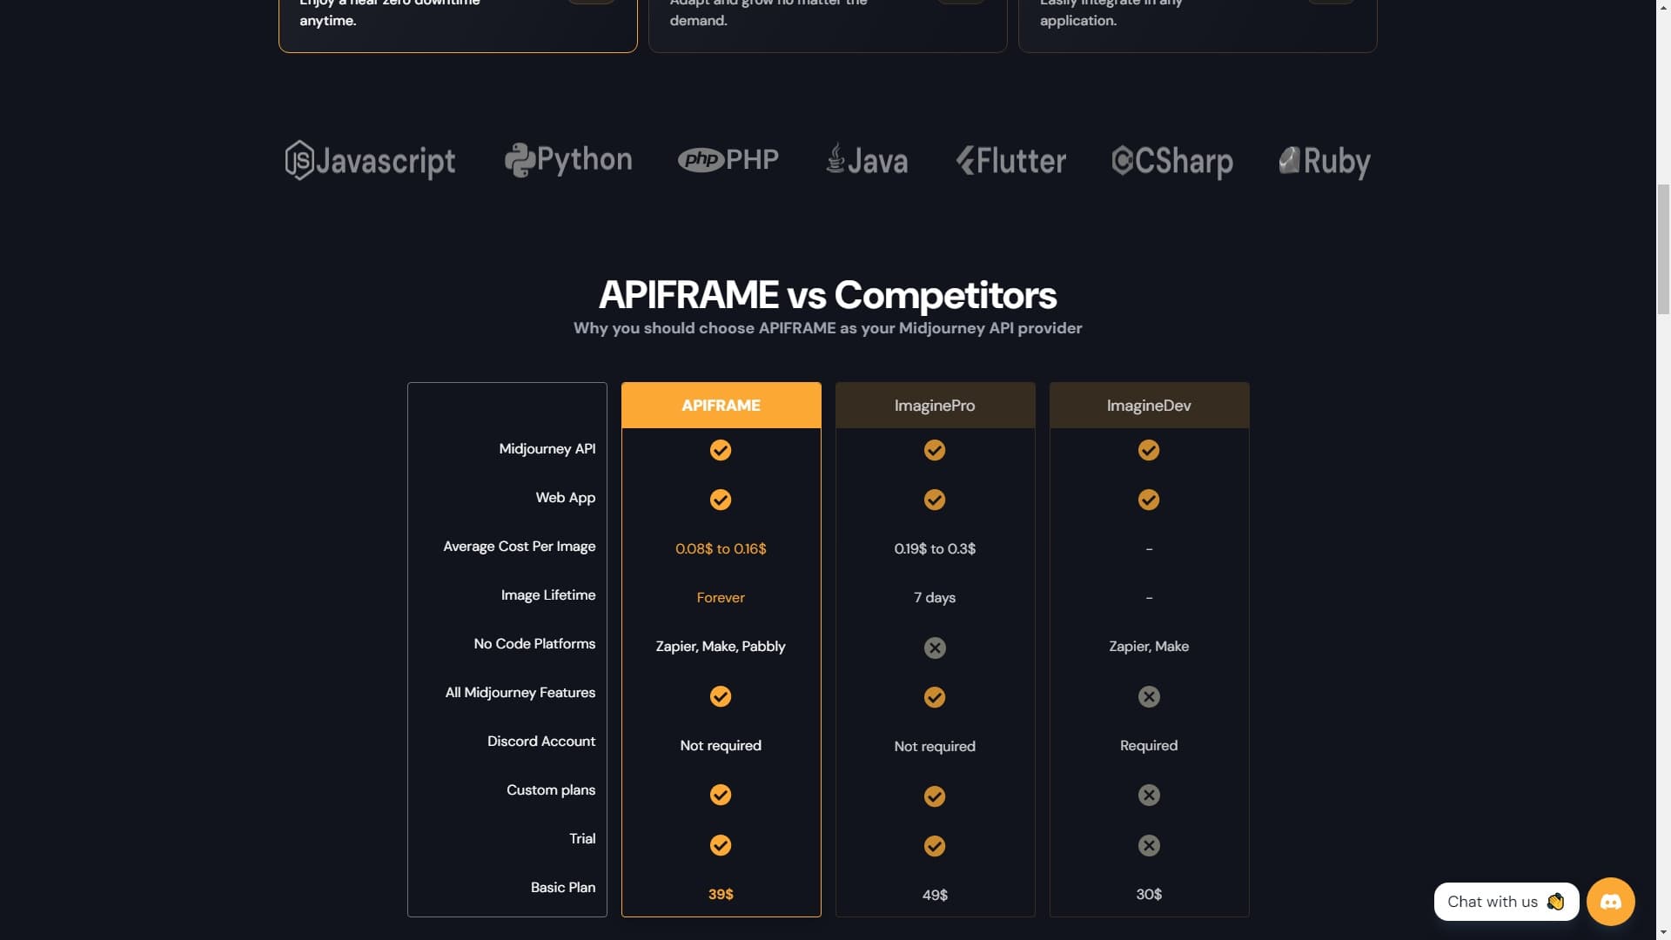Viewport: 1671px width, 940px height.
Task: Click APIFRAME Web App checkmark
Action: 721,500
